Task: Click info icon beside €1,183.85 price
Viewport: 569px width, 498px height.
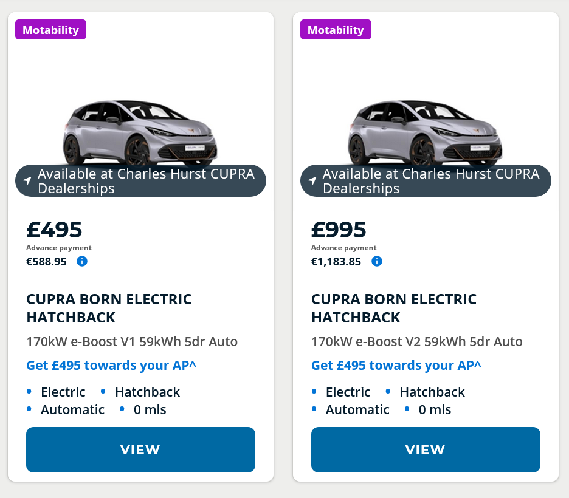Action: (x=376, y=261)
